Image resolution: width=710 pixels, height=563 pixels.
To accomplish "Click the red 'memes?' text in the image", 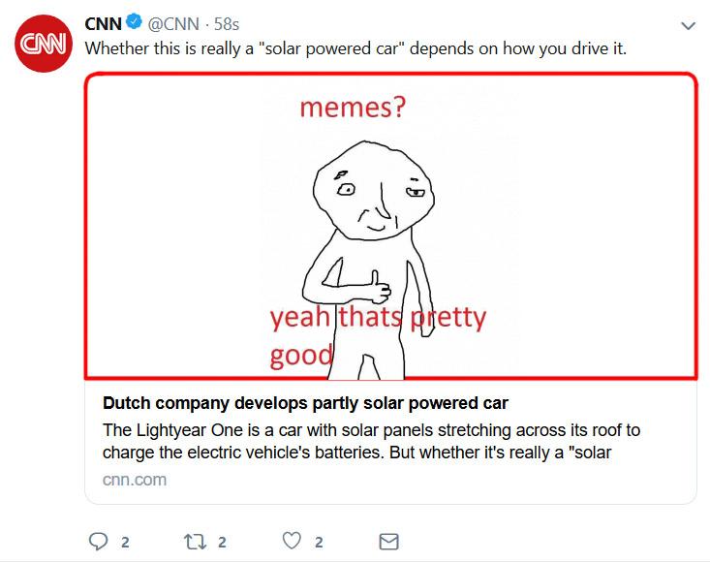I will 353,108.
